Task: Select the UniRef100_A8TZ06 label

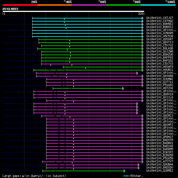Action: coord(160,88)
